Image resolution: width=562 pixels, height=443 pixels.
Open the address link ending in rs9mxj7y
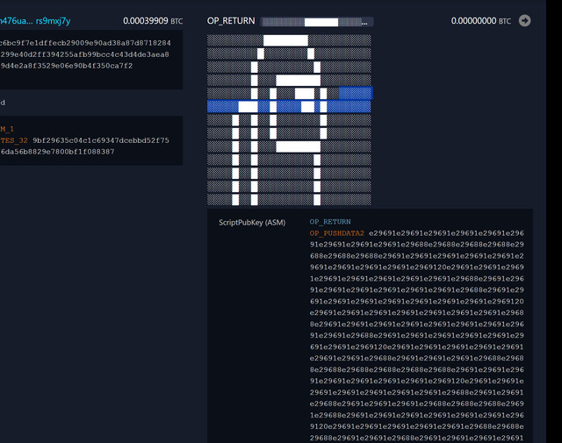[35, 21]
